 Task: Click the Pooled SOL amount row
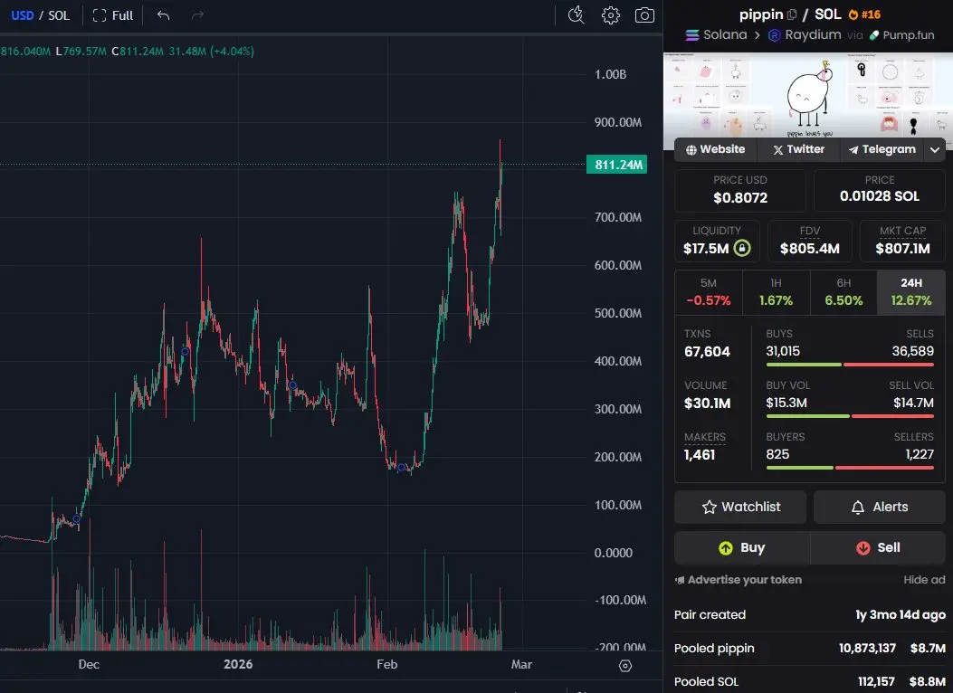pyautogui.click(x=810, y=681)
